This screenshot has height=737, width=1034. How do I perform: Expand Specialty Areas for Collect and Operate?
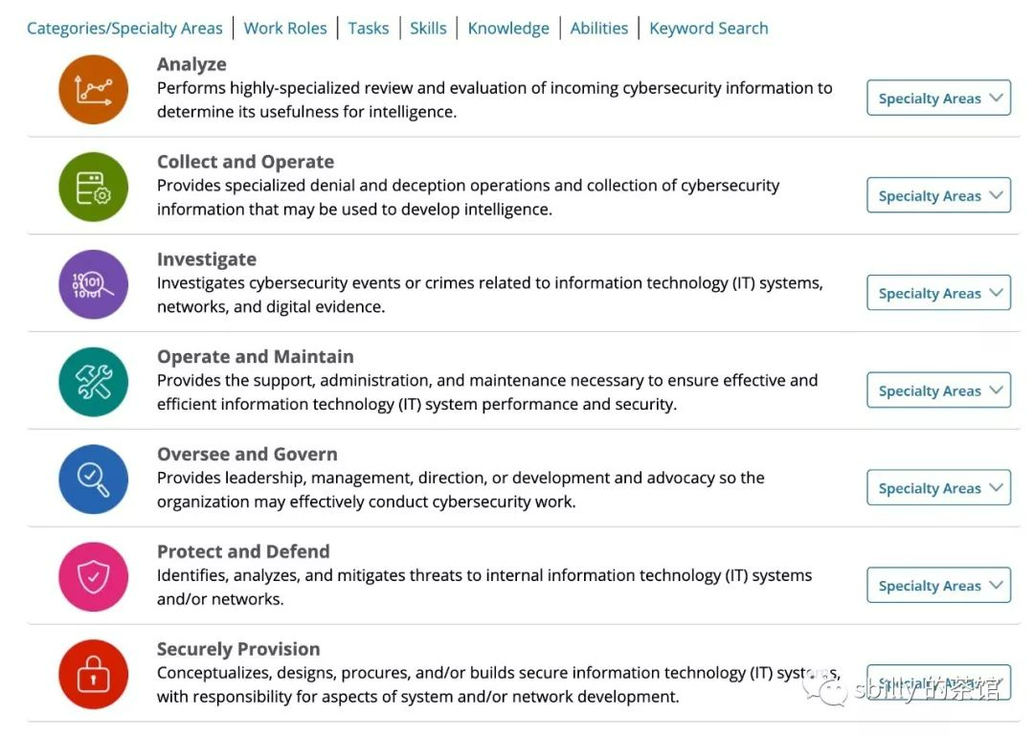tap(938, 195)
